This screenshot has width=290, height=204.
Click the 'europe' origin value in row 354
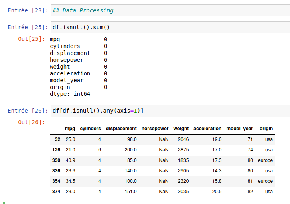[265, 181]
